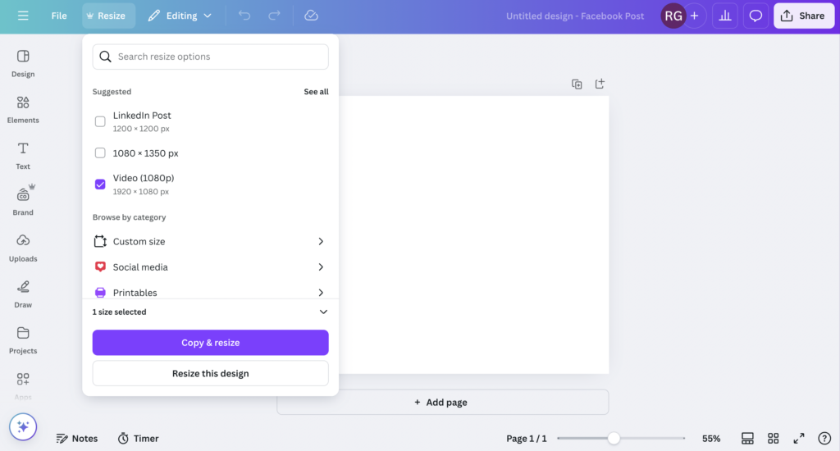Click the add page icon above canvas
Image resolution: width=840 pixels, height=451 pixels.
600,84
